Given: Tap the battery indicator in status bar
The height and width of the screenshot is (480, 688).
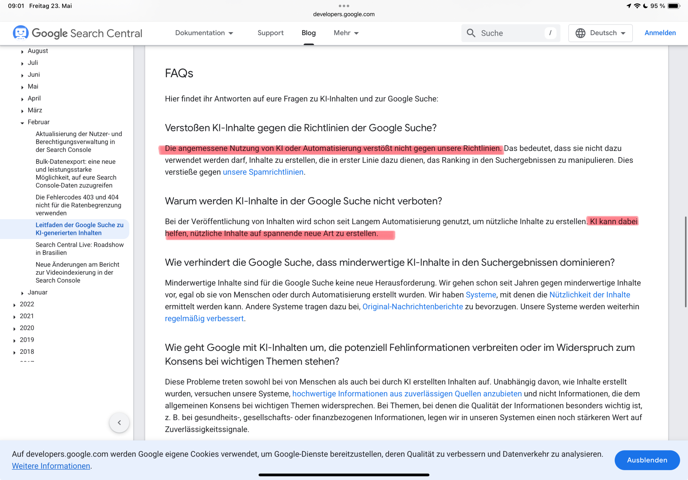Looking at the screenshot, I should click(674, 6).
